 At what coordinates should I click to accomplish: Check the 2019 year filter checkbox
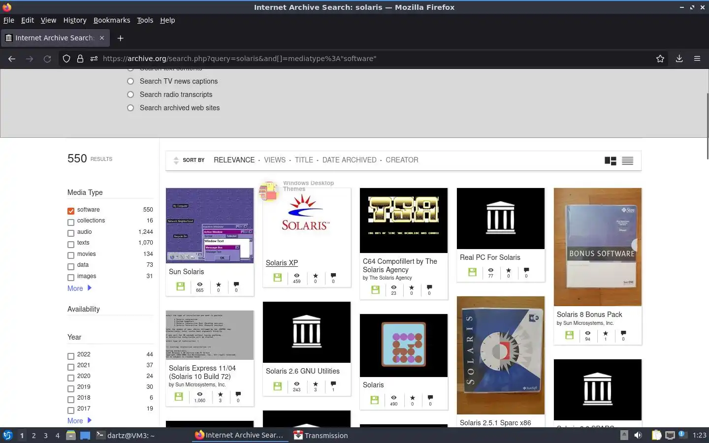coord(71,388)
